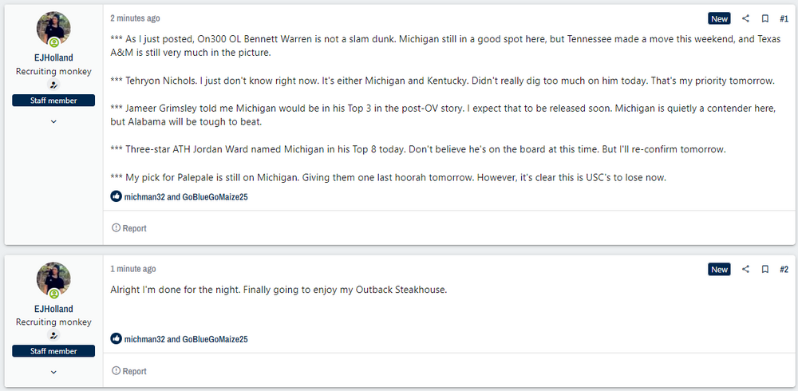Click the small user badge icon under first Recruiting monkey

pos(53,85)
